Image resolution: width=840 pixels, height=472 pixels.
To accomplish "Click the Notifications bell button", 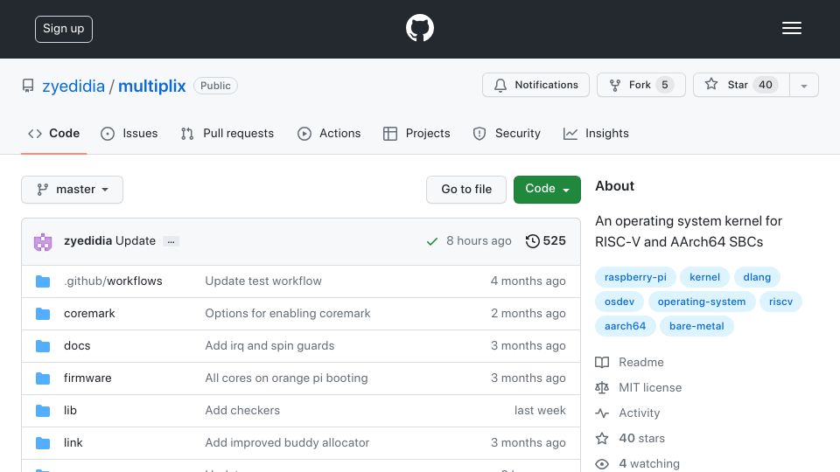I will pyautogui.click(x=535, y=85).
